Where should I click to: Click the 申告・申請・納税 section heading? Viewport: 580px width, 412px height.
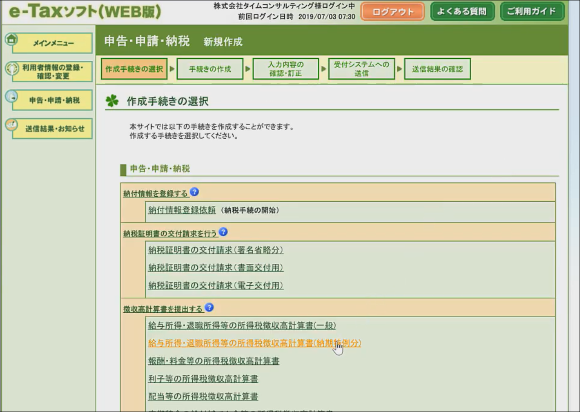[x=160, y=169]
